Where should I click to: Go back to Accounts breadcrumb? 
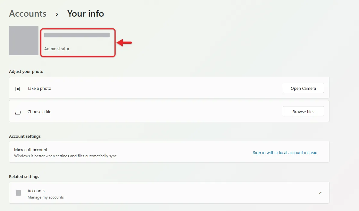click(28, 14)
